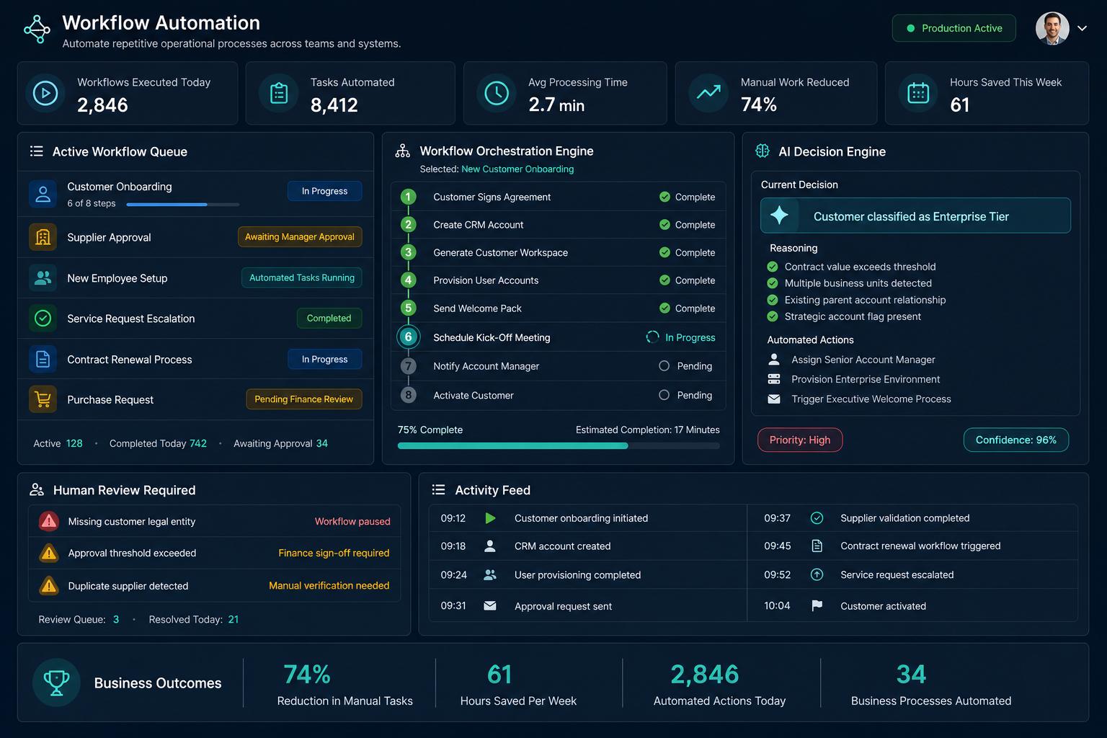Screen dimensions: 1107x738
Task: Click the Contract Renewal Process document icon
Action: pyautogui.click(x=43, y=359)
